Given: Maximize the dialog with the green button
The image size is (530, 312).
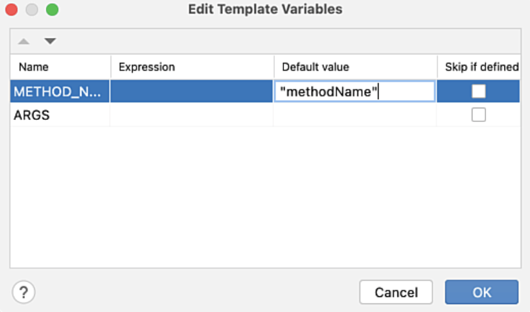Looking at the screenshot, I should click(x=52, y=10).
